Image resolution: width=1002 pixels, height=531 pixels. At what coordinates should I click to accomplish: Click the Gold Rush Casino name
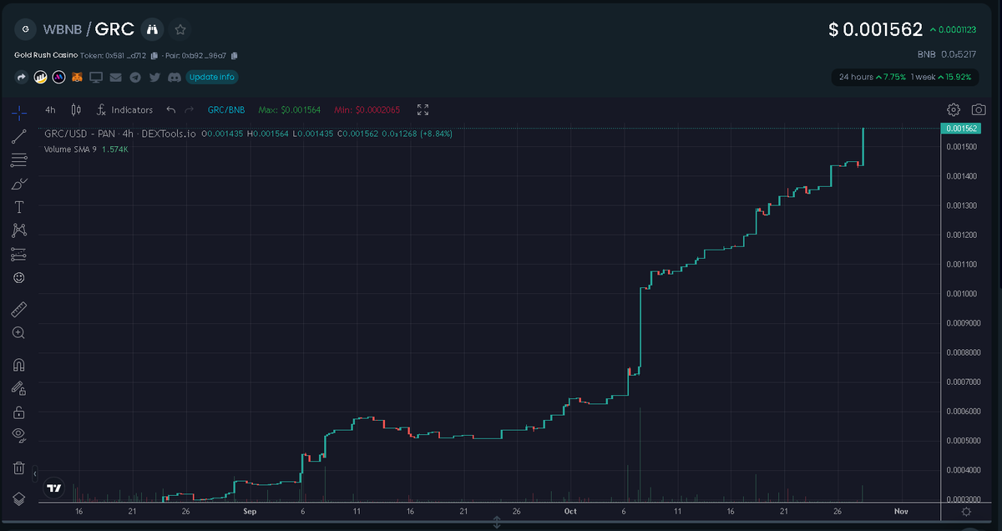click(46, 55)
